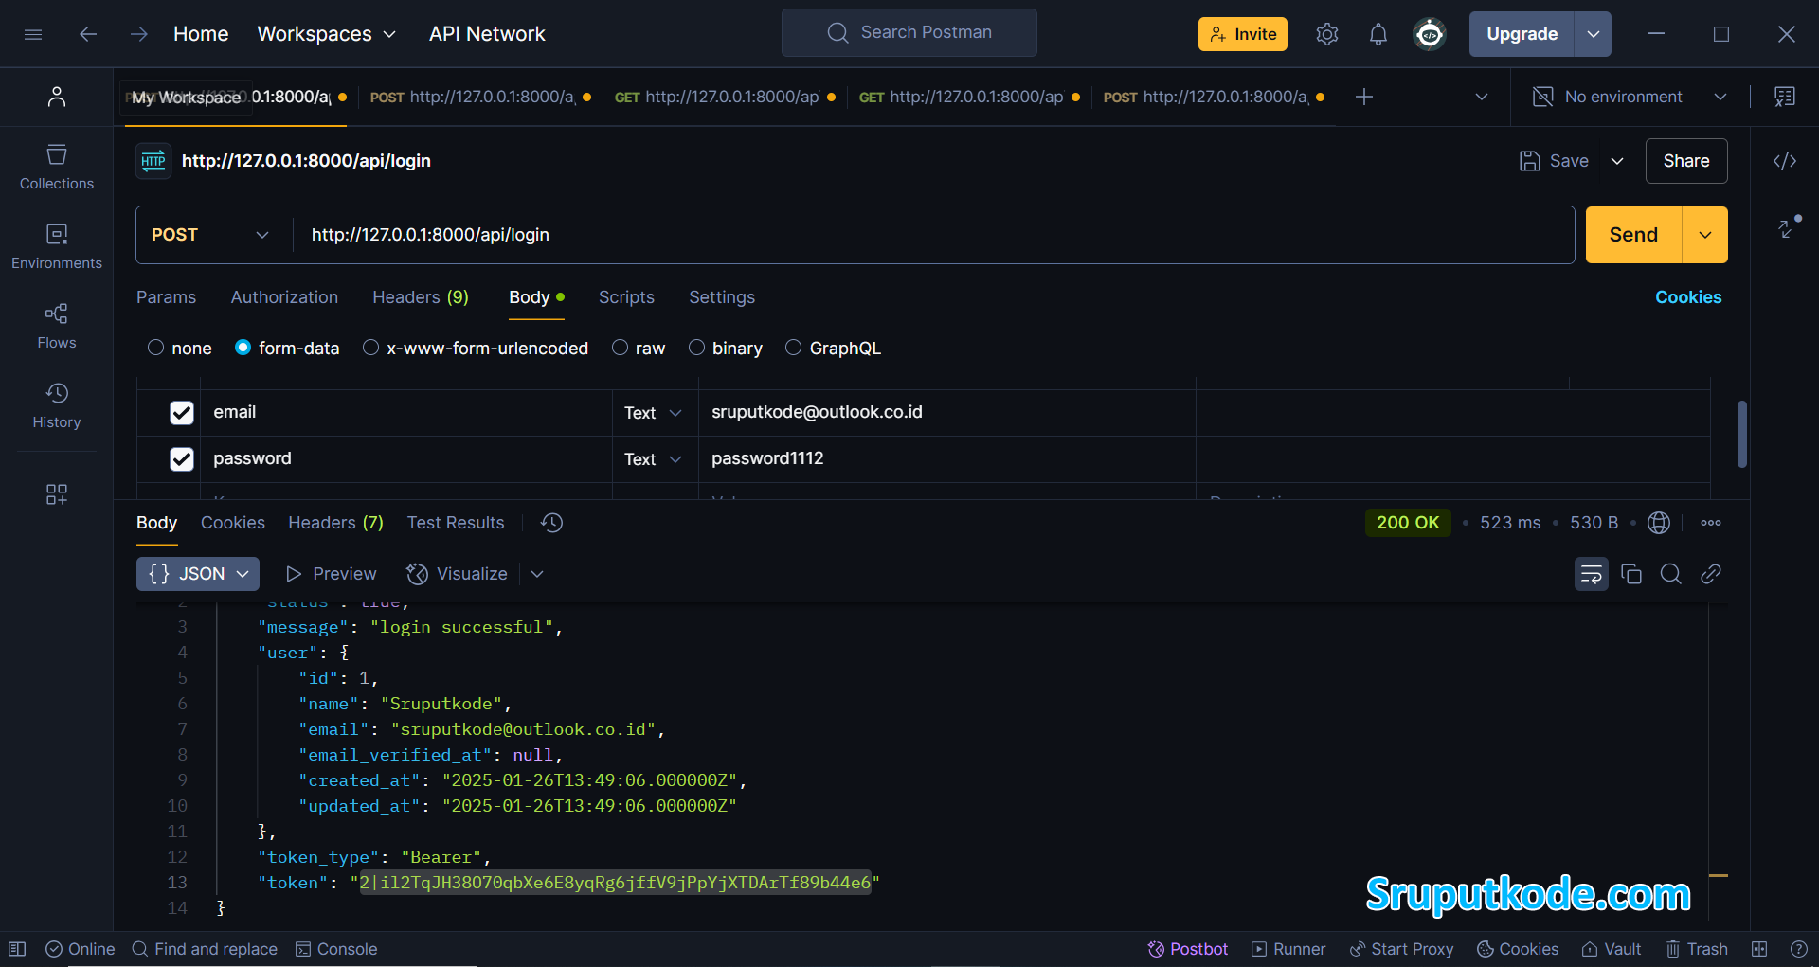This screenshot has width=1819, height=967.
Task: Search within the response body
Action: (x=1671, y=574)
